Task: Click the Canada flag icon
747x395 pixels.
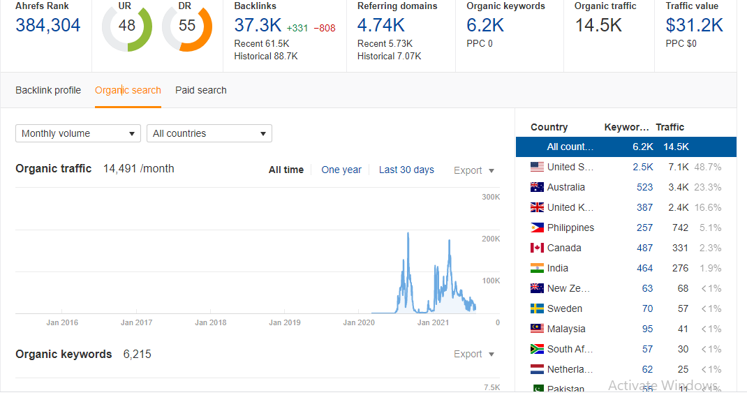Action: 537,248
